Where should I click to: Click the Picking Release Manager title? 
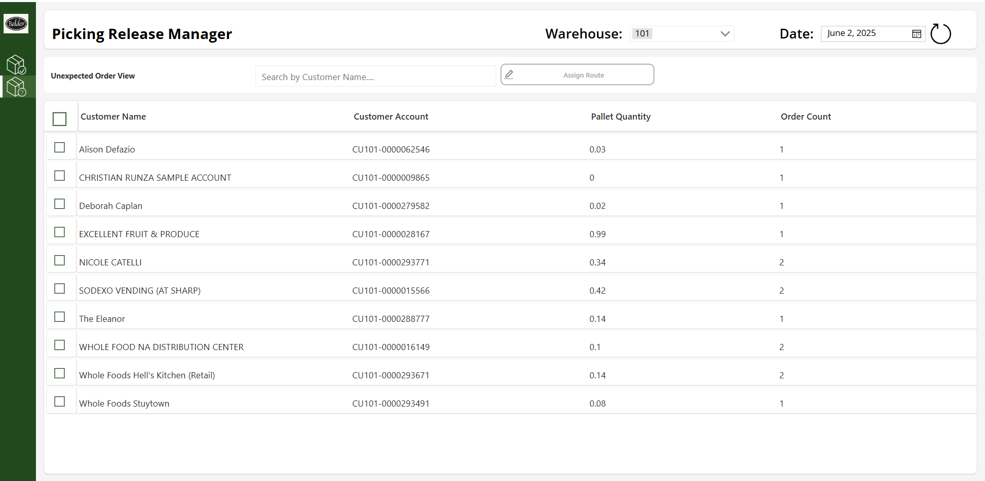[x=142, y=34]
